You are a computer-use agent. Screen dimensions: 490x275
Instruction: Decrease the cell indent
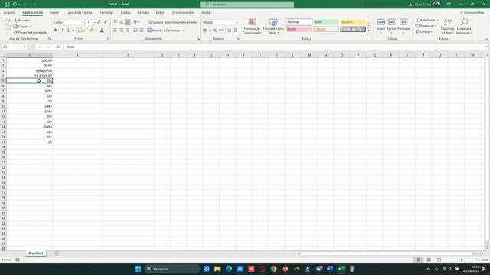point(136,31)
